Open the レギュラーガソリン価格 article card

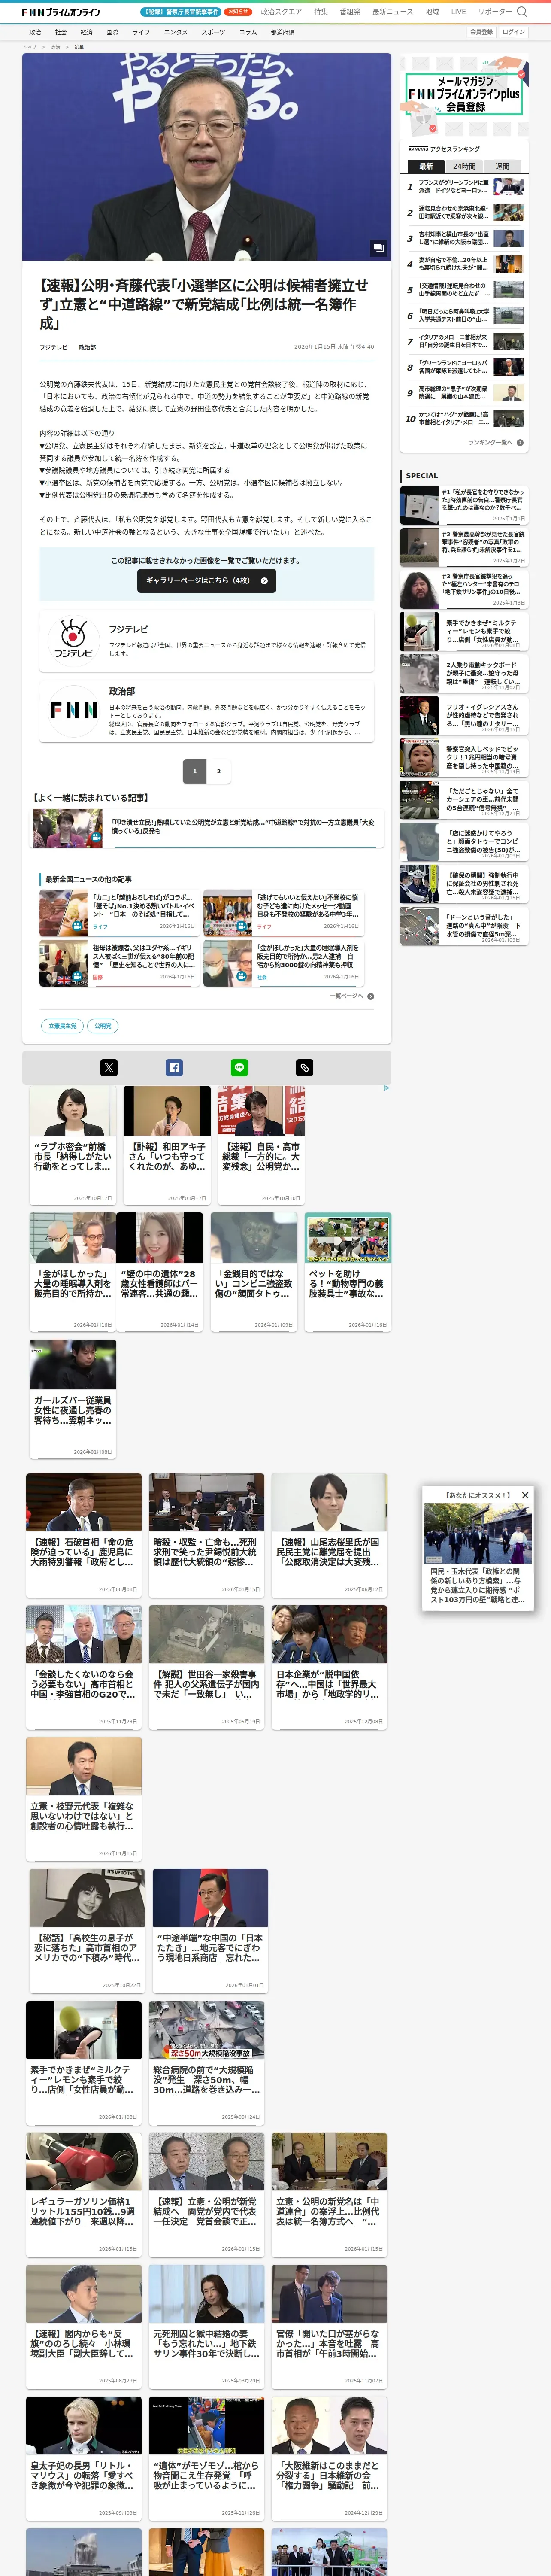tap(84, 2196)
